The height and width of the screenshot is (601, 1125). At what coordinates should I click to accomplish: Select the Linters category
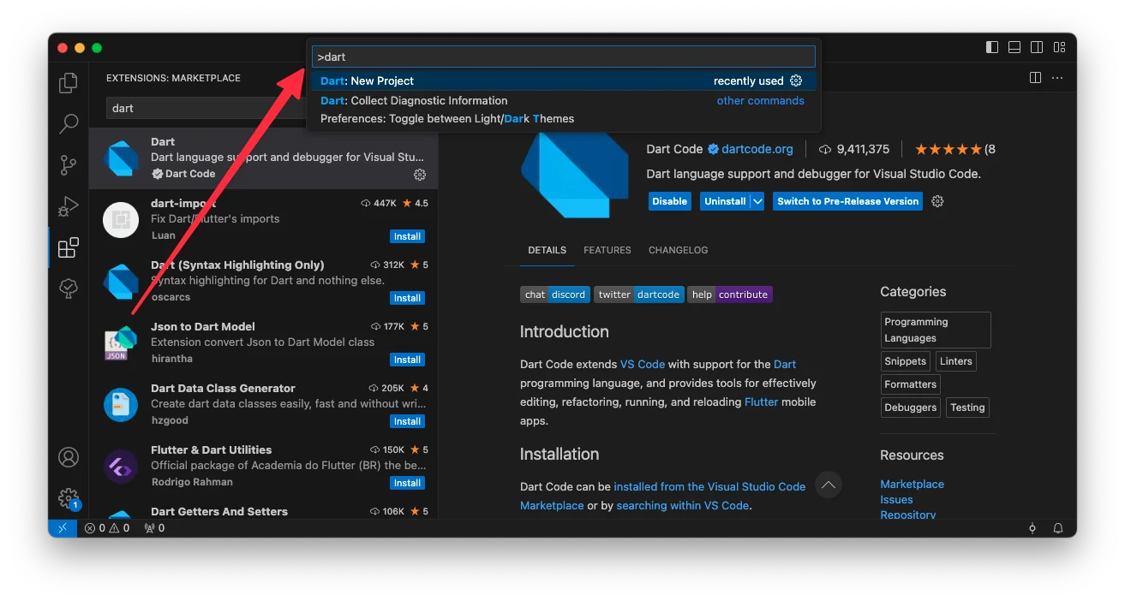tap(955, 361)
